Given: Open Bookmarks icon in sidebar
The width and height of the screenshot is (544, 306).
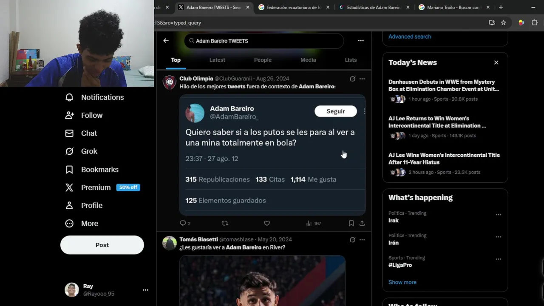Looking at the screenshot, I should click(69, 170).
